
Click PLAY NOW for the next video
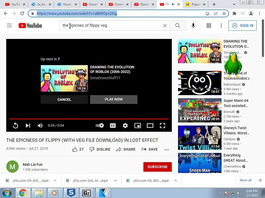point(114,99)
